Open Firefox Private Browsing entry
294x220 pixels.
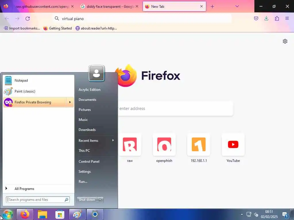pyautogui.click(x=34, y=102)
